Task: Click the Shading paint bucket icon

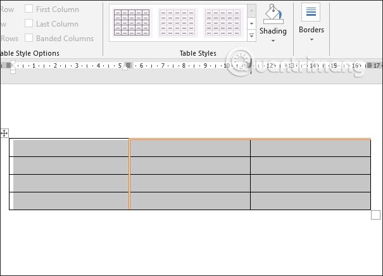Action: 273,13
